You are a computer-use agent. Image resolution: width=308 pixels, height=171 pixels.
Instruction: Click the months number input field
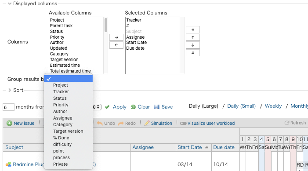click(x=8, y=107)
